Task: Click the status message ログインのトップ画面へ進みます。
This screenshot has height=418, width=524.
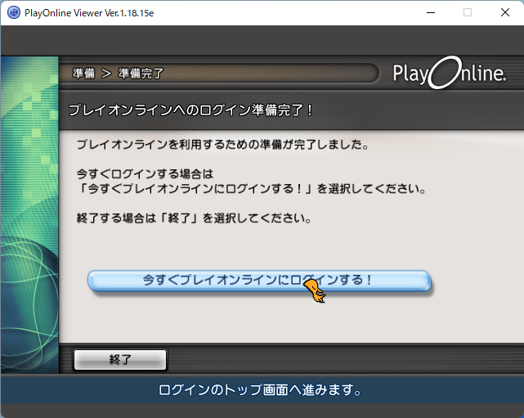Action: coord(260,390)
